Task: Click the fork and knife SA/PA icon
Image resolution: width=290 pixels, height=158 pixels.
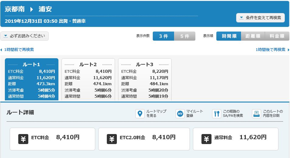Action: (x=216, y=114)
